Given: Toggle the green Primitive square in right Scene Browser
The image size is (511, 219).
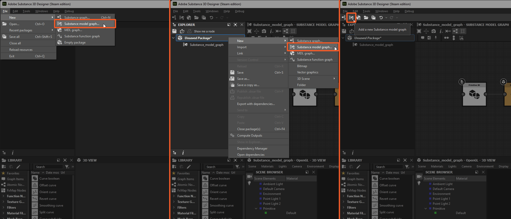Looking at the screenshot, I should [x=435, y=213].
